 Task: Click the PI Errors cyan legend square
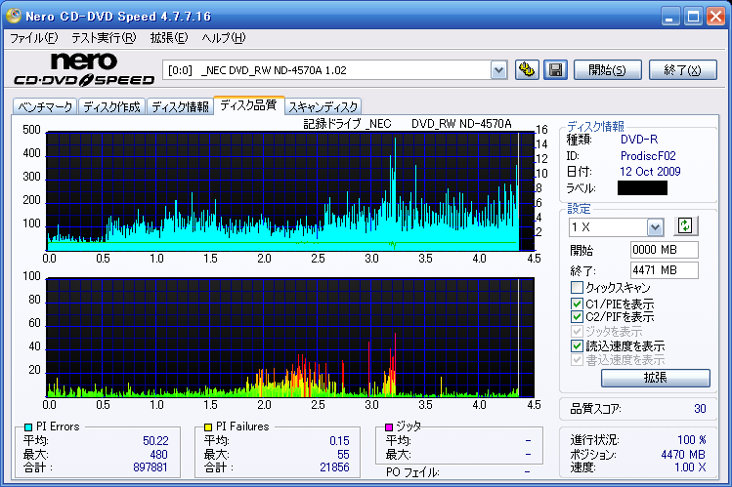pos(28,426)
